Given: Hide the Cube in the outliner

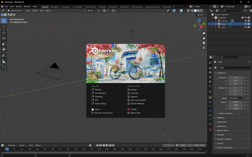Looking at the screenshot, I should (x=245, y=24).
